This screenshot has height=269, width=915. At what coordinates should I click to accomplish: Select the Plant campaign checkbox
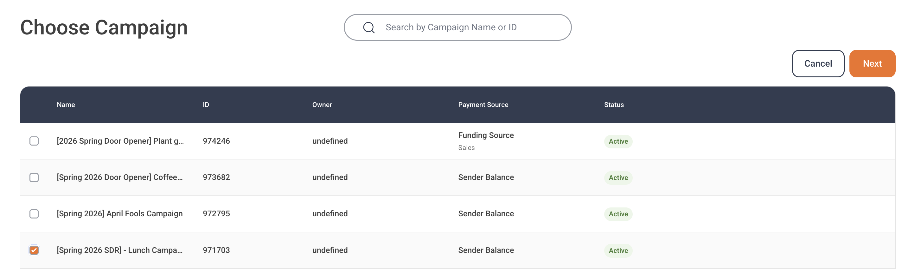[34, 141]
